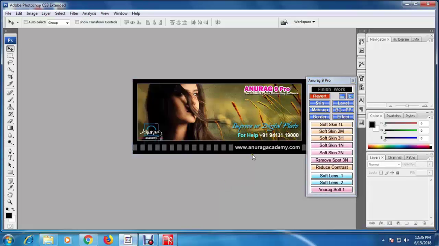Image resolution: width=439 pixels, height=246 pixels.
Task: Toggle Quick Mask mode in toolbox
Action: tap(10, 226)
